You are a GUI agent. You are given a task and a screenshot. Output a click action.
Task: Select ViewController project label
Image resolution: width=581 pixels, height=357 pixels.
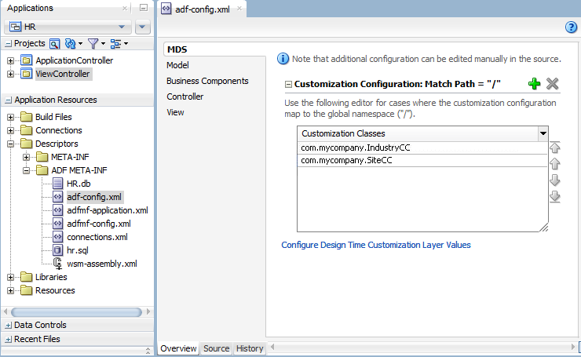[x=63, y=74]
